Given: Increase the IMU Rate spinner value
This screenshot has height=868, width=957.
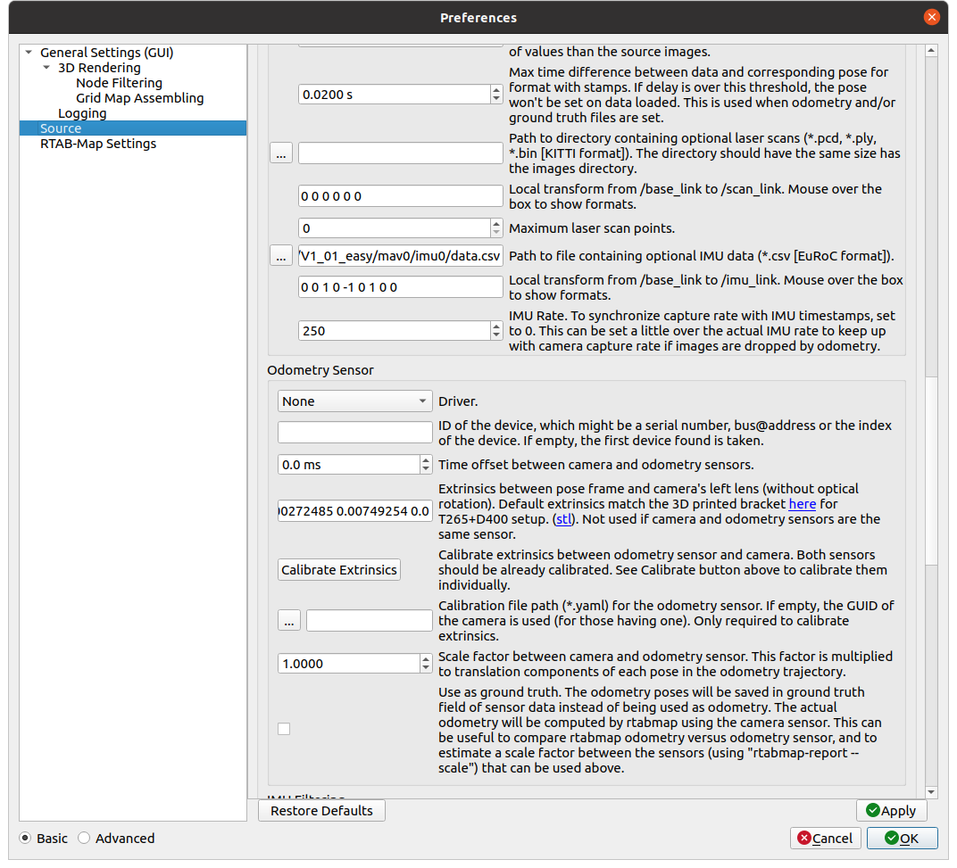Looking at the screenshot, I should pos(496,326).
